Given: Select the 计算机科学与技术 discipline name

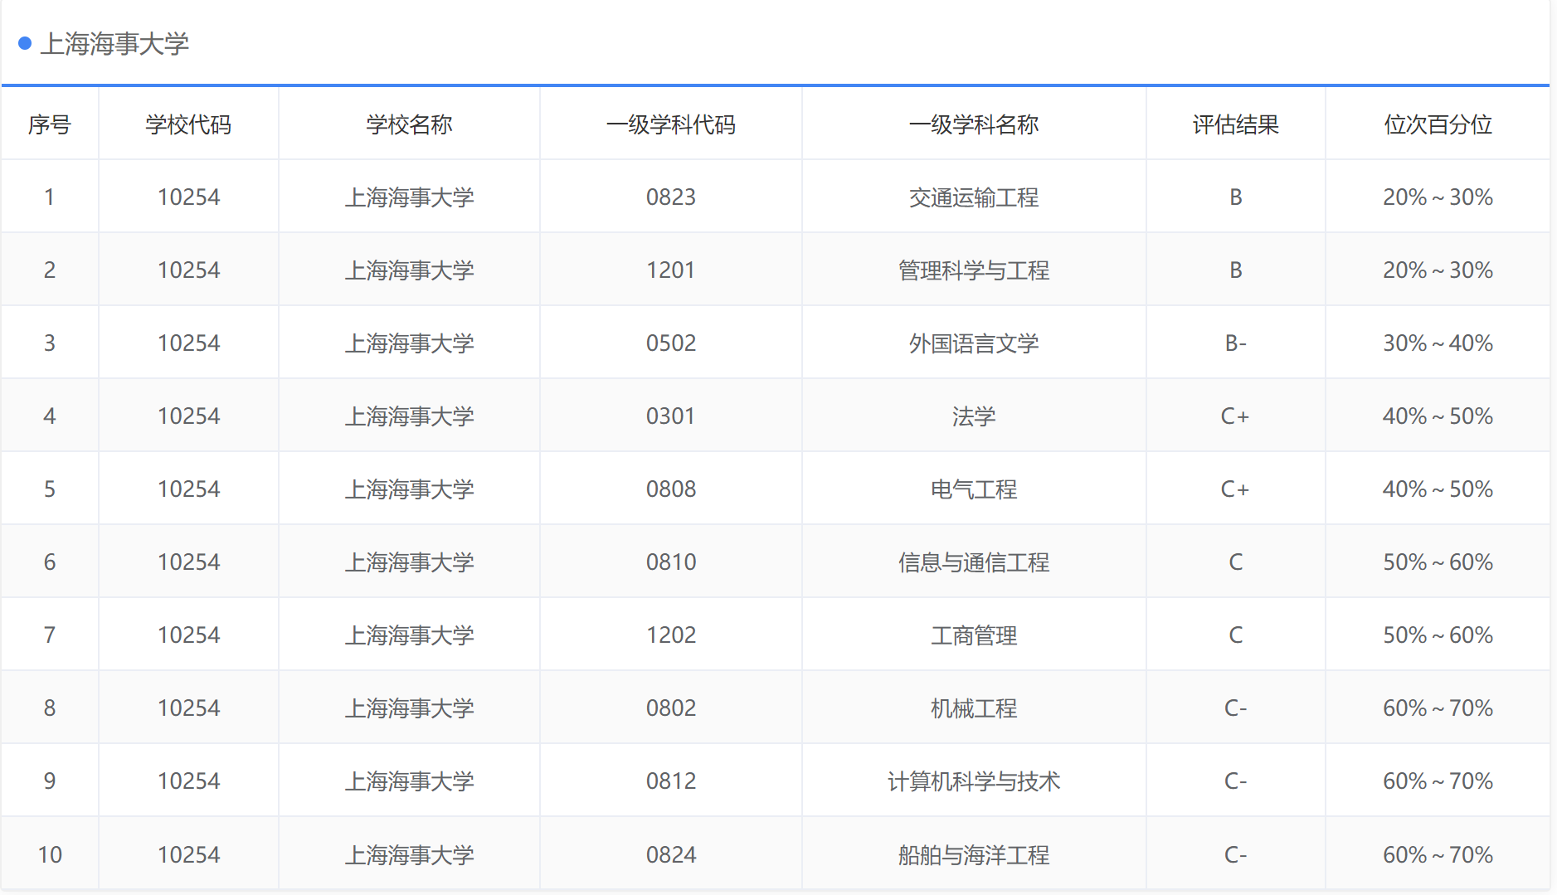Looking at the screenshot, I should pyautogui.click(x=975, y=781).
